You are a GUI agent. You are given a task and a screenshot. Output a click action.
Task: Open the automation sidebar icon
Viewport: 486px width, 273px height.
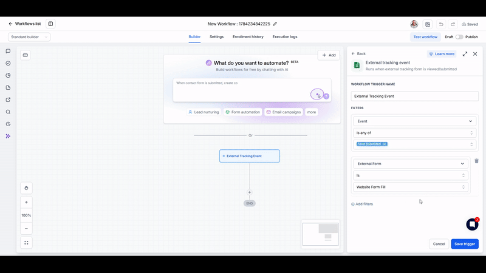[8, 136]
